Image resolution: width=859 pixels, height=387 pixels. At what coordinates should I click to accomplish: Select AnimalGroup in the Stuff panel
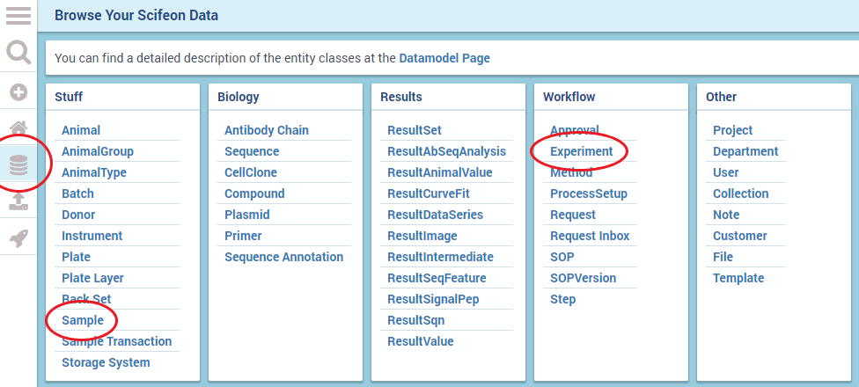[98, 151]
